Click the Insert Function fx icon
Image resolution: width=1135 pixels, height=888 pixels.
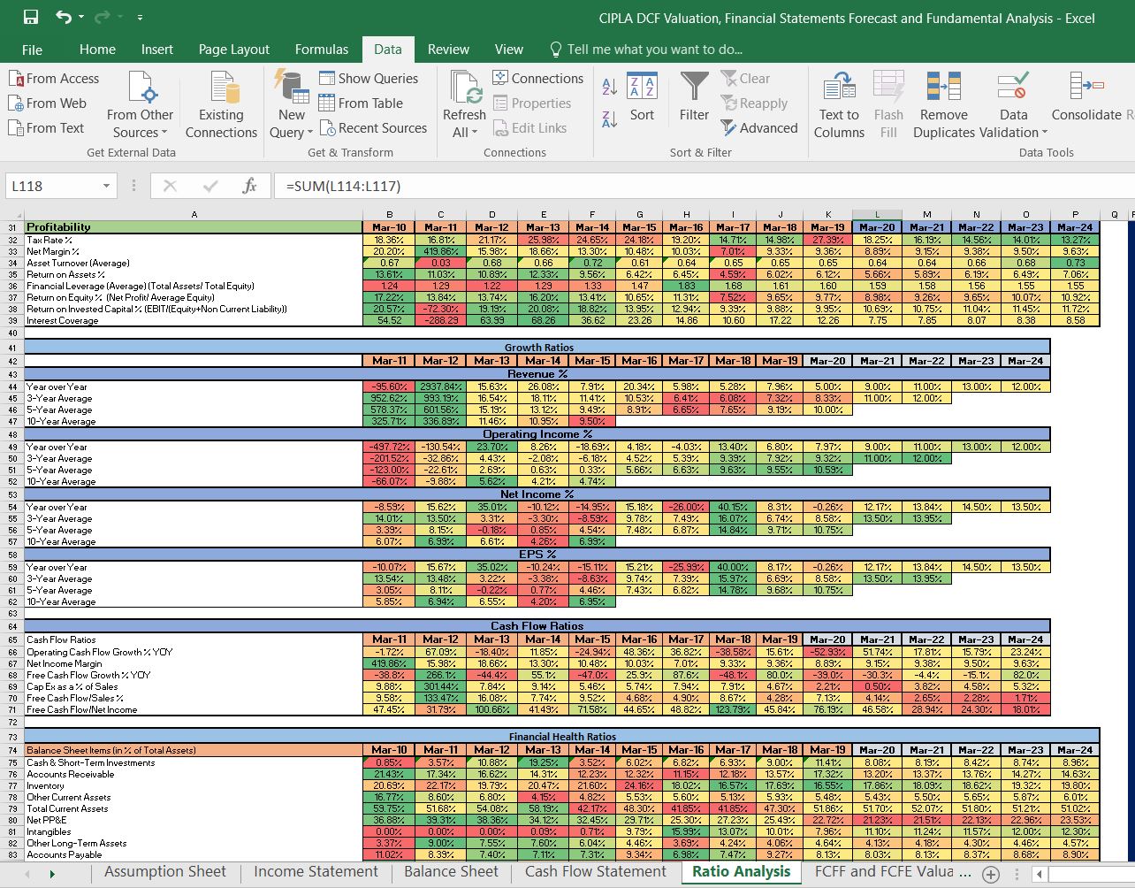coord(249,186)
